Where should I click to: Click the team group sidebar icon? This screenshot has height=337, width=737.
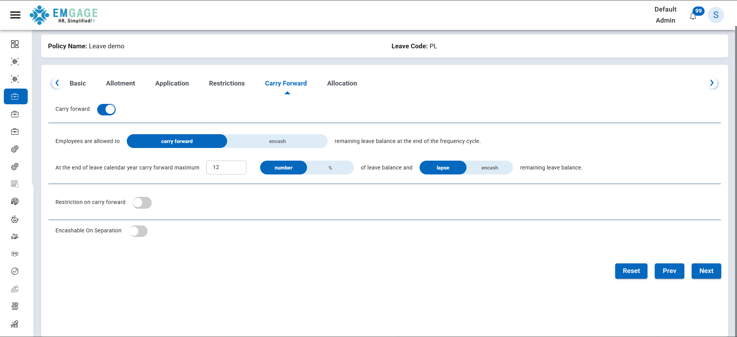(15, 254)
